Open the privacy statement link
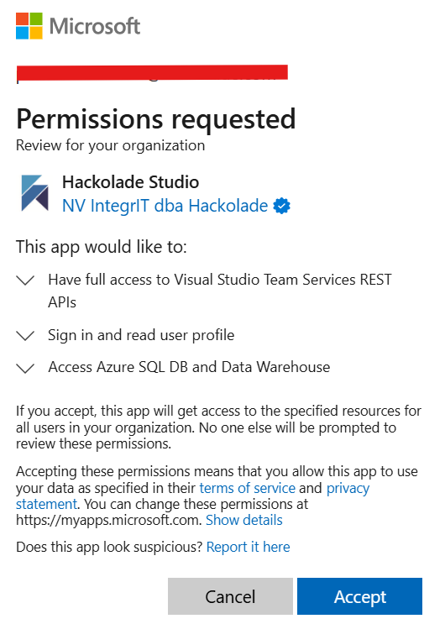The height and width of the screenshot is (624, 445). point(192,496)
